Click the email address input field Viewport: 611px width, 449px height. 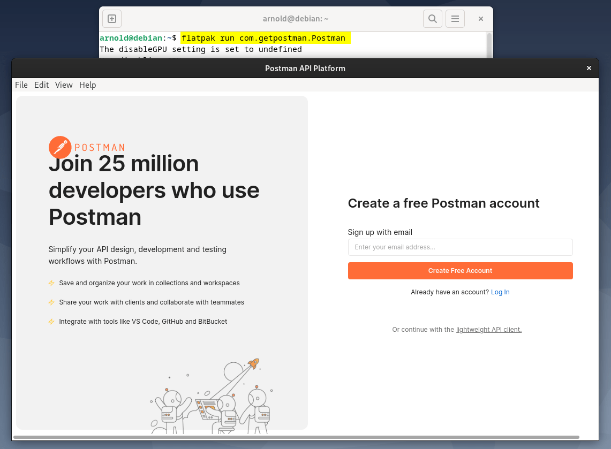tap(460, 247)
